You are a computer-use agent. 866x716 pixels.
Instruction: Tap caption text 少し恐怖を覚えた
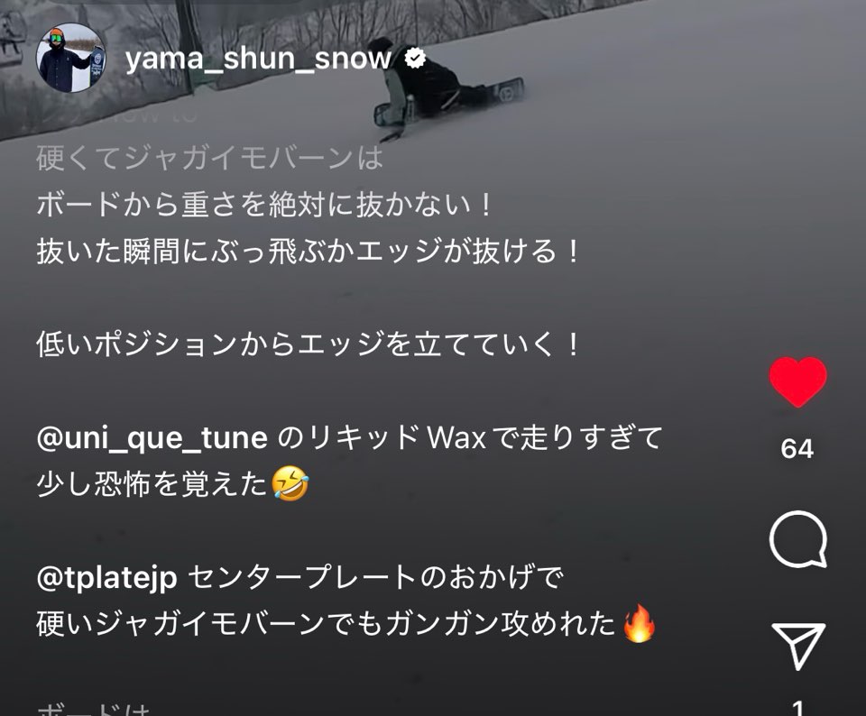(152, 484)
